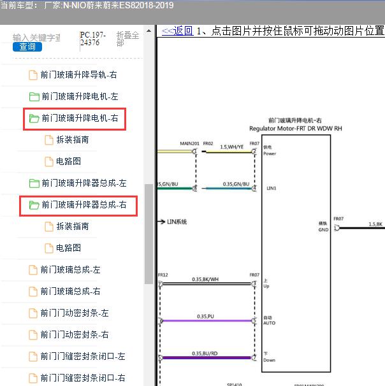
Task: Select 前门玻璃升降电机-左 tree item
Action: click(80, 96)
